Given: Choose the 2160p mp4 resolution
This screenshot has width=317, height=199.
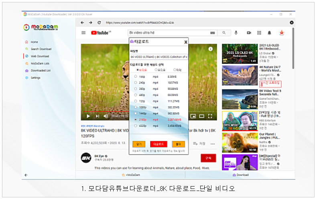Looking at the screenshot, I should pos(136,119).
